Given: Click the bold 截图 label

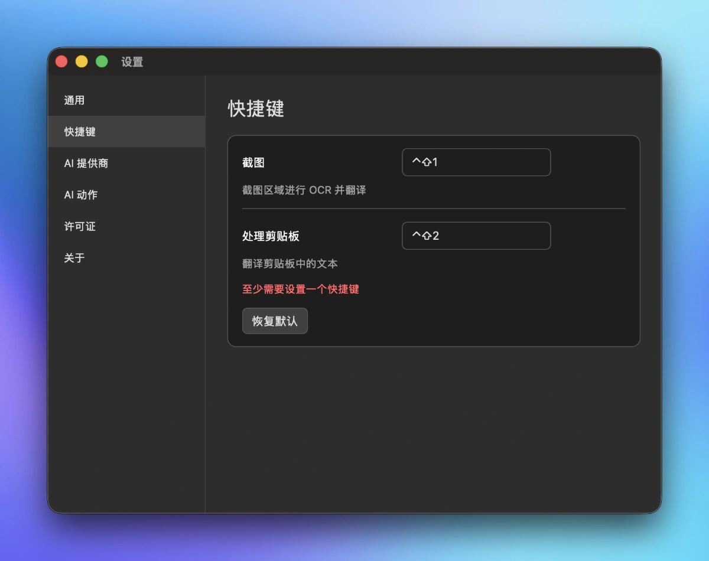Looking at the screenshot, I should (x=253, y=163).
